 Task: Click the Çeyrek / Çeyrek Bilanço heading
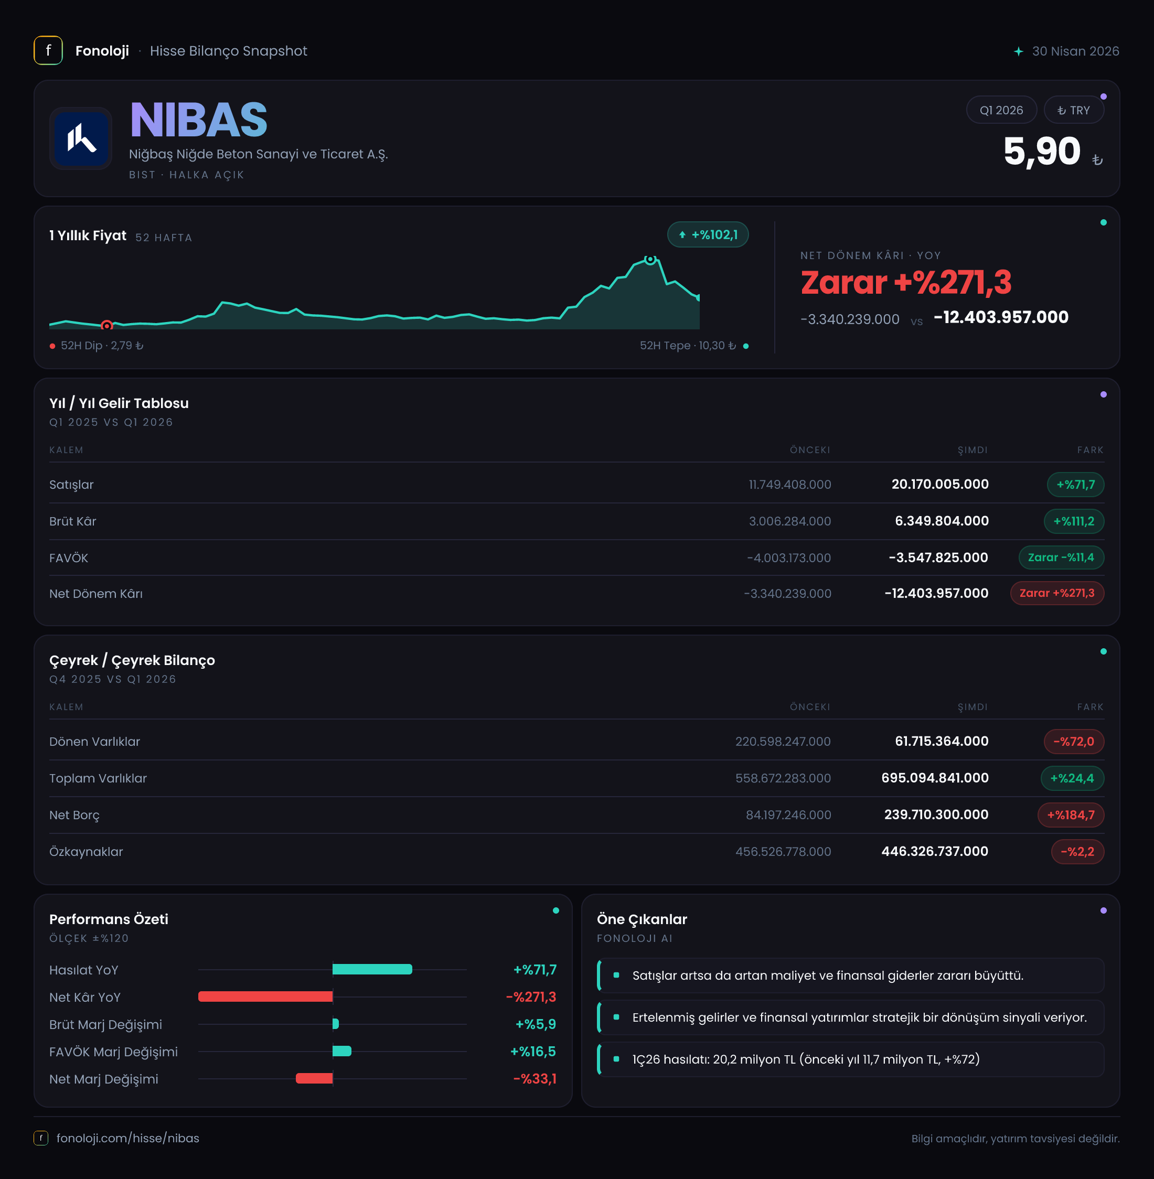pos(132,660)
